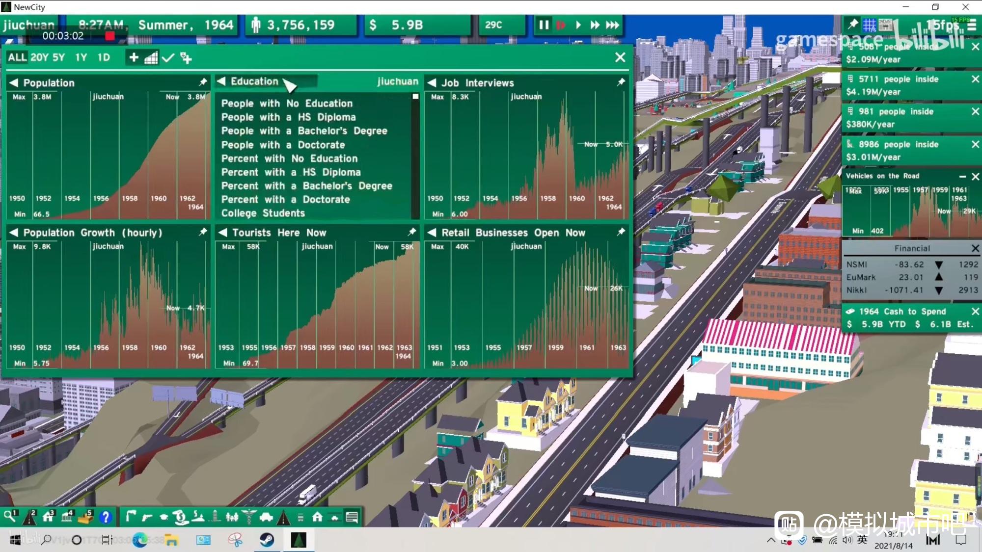The height and width of the screenshot is (552, 982).
Task: Collapse the Education statistic selector arrow
Action: (x=221, y=81)
